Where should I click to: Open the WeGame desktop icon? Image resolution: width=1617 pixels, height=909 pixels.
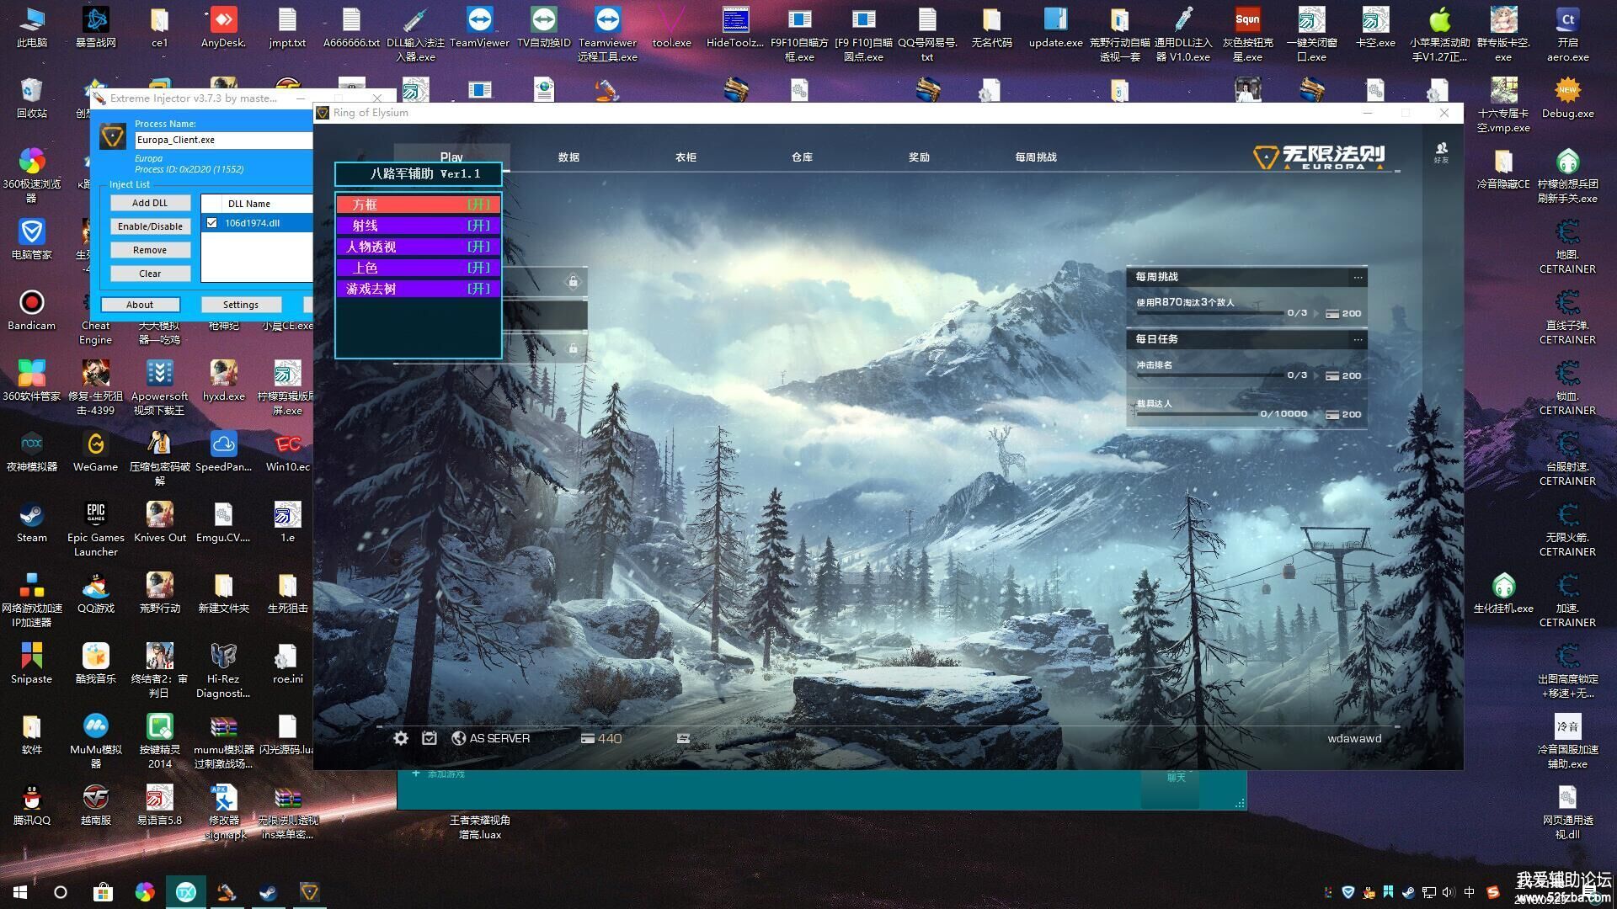point(95,451)
